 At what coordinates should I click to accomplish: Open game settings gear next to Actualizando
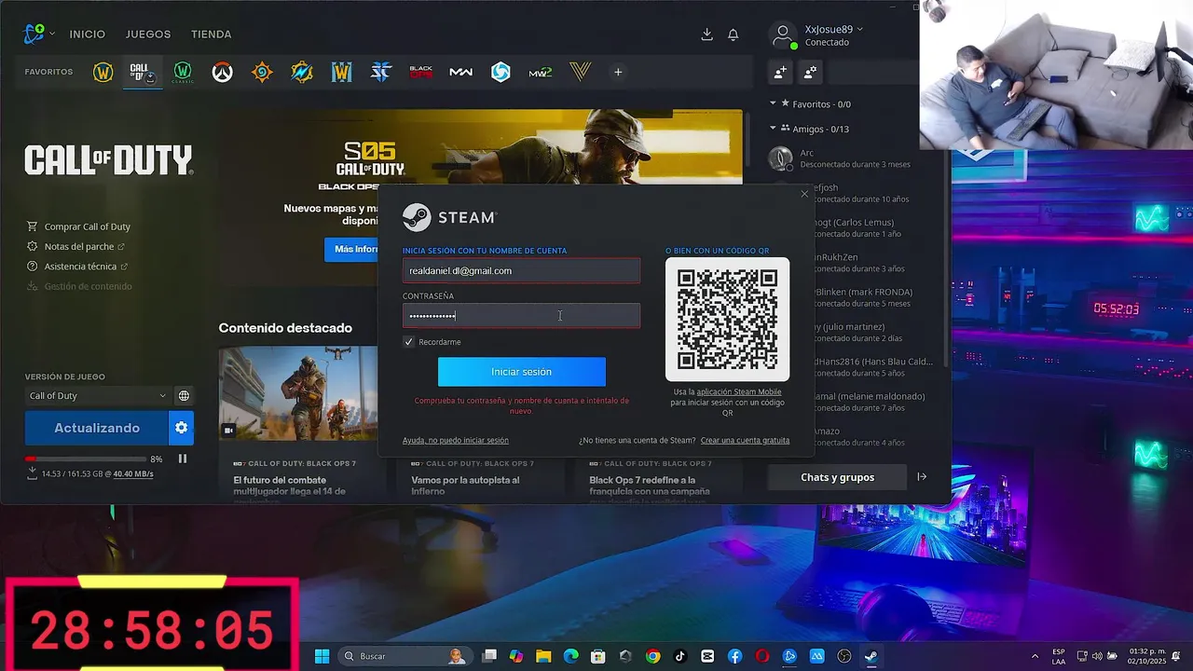coord(182,428)
